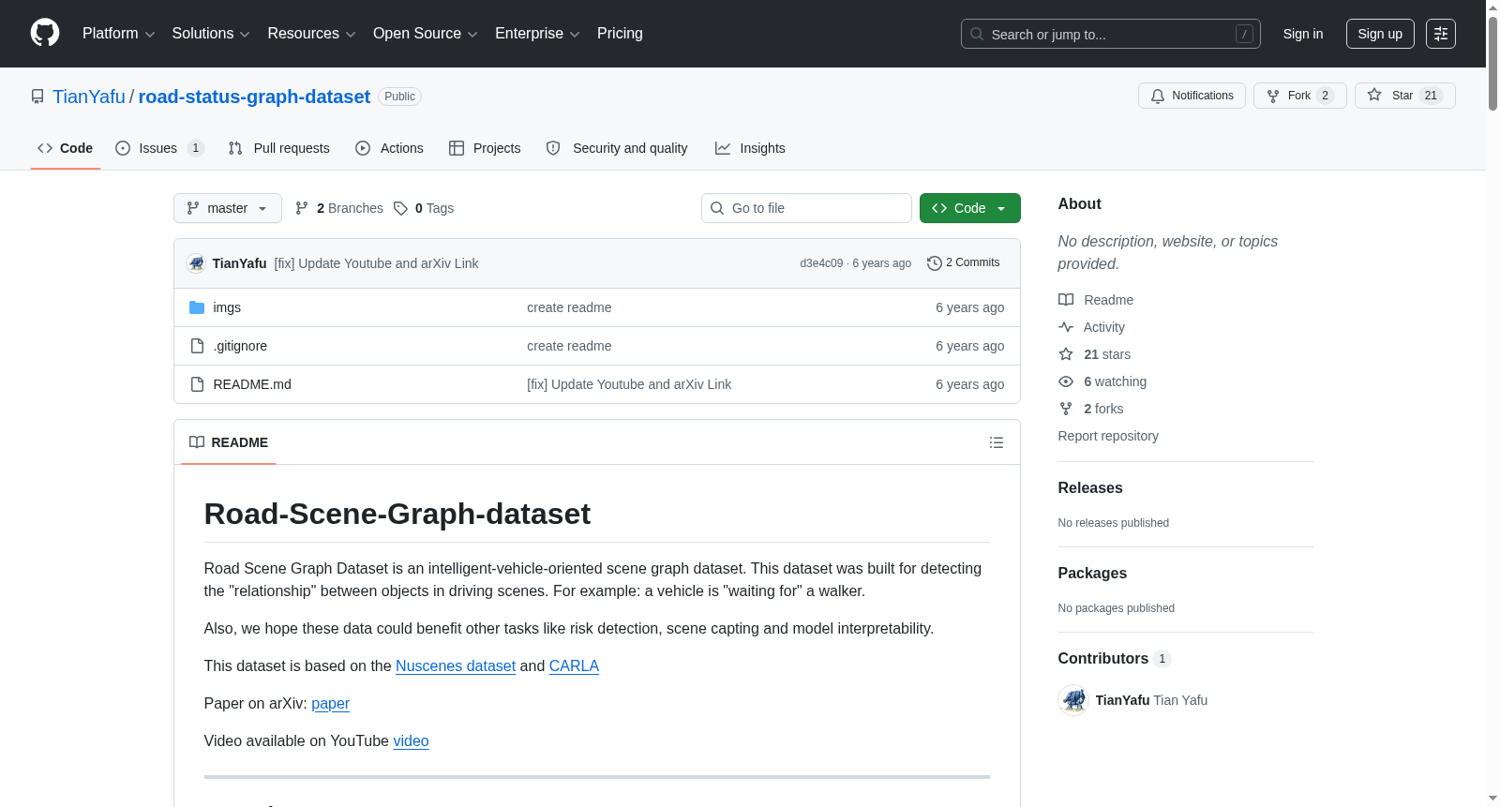Viewport: 1500px width, 807px height.
Task: Click the fork icon beside 2 forks
Action: point(1066,409)
